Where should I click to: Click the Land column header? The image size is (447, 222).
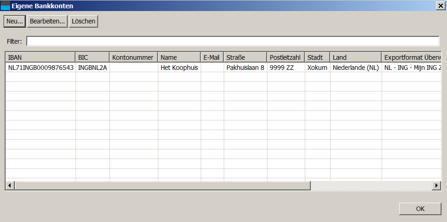[x=356, y=57]
